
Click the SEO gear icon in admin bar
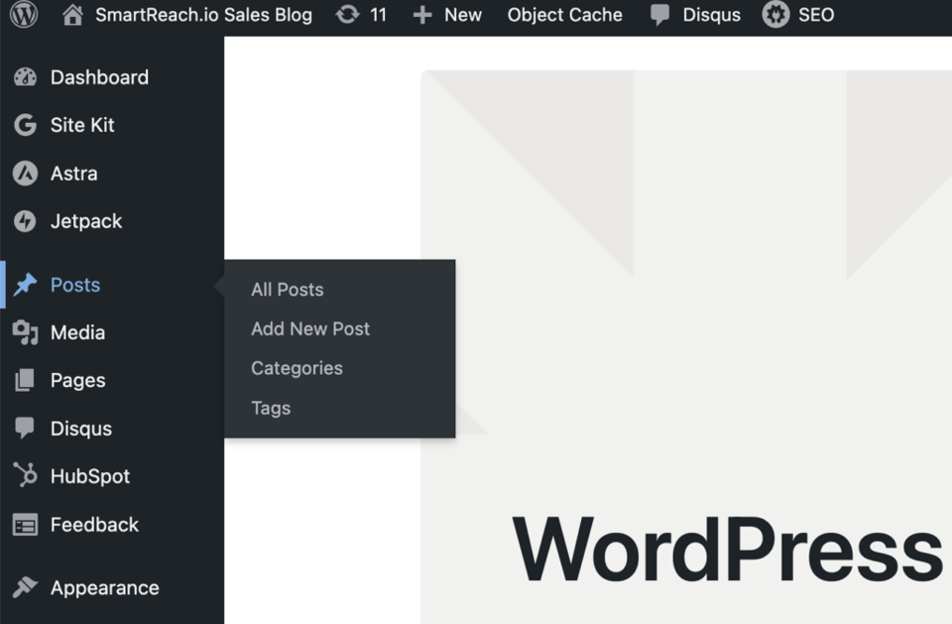pos(775,15)
